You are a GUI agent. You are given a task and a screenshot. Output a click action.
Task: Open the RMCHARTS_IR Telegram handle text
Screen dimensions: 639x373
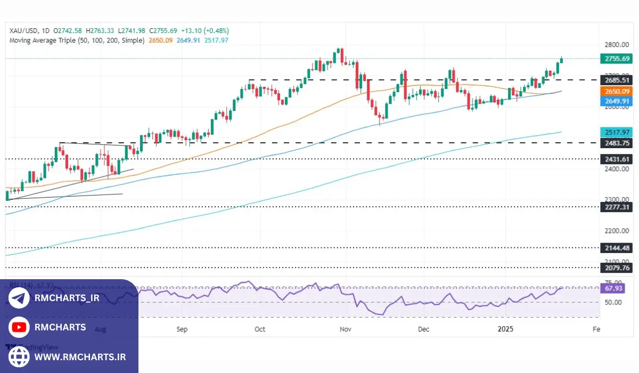pos(67,298)
